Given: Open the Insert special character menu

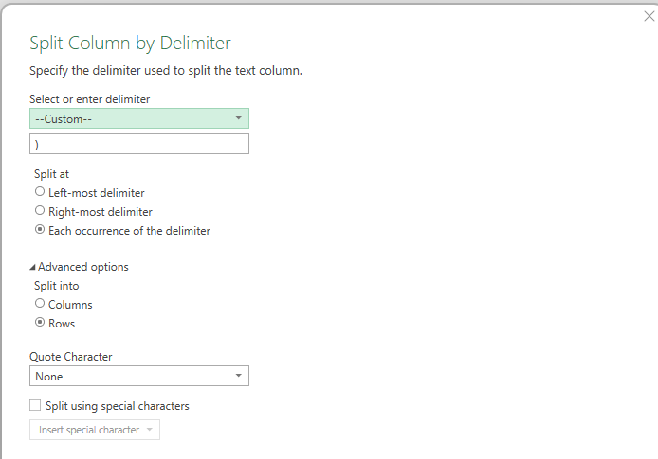Looking at the screenshot, I should click(x=95, y=430).
